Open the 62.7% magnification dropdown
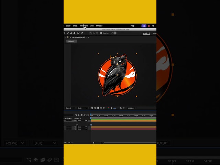 pyautogui.click(x=70, y=108)
